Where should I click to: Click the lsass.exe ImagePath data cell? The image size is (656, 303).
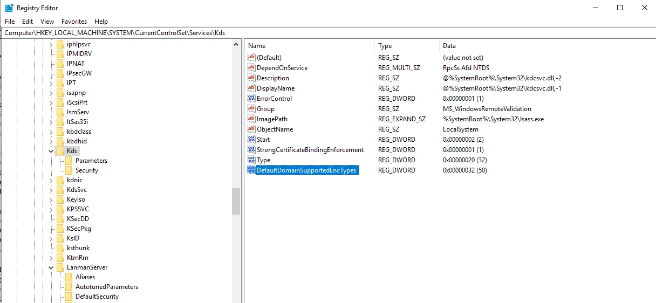tap(493, 119)
